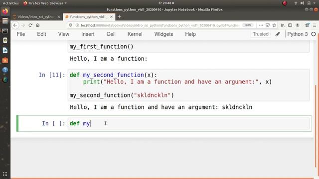319x179 pixels.
Task: Open Terminal from the dock
Action: point(5,31)
